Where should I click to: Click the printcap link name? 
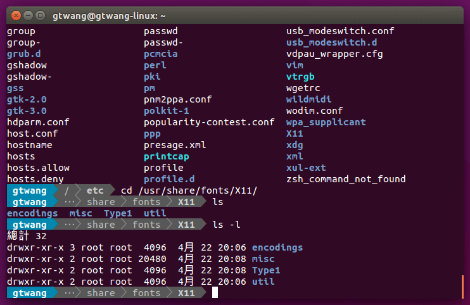pos(167,156)
